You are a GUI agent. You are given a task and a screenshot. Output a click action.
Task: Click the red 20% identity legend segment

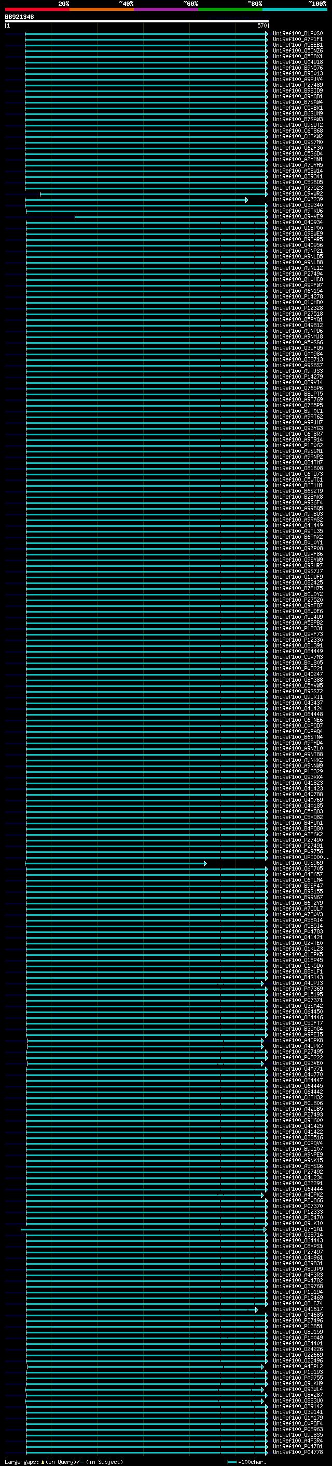coord(37,9)
